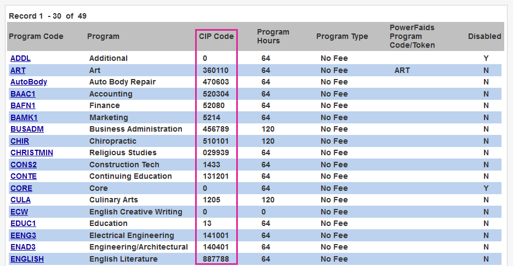This screenshot has height=266, width=513.
Task: Open the BAMK1 Marketing link
Action: coord(24,117)
